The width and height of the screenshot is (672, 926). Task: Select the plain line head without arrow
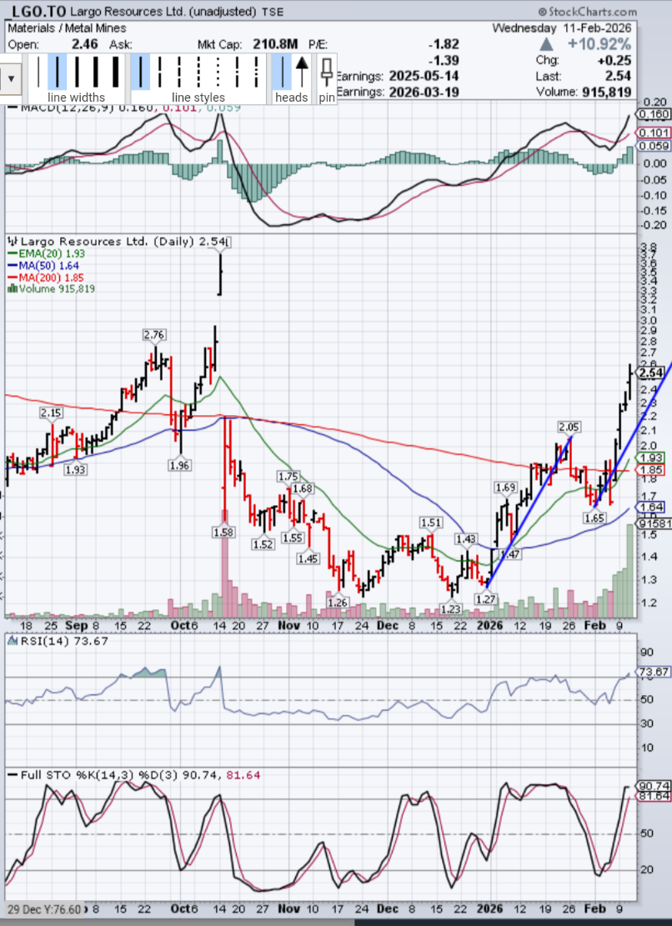(283, 72)
